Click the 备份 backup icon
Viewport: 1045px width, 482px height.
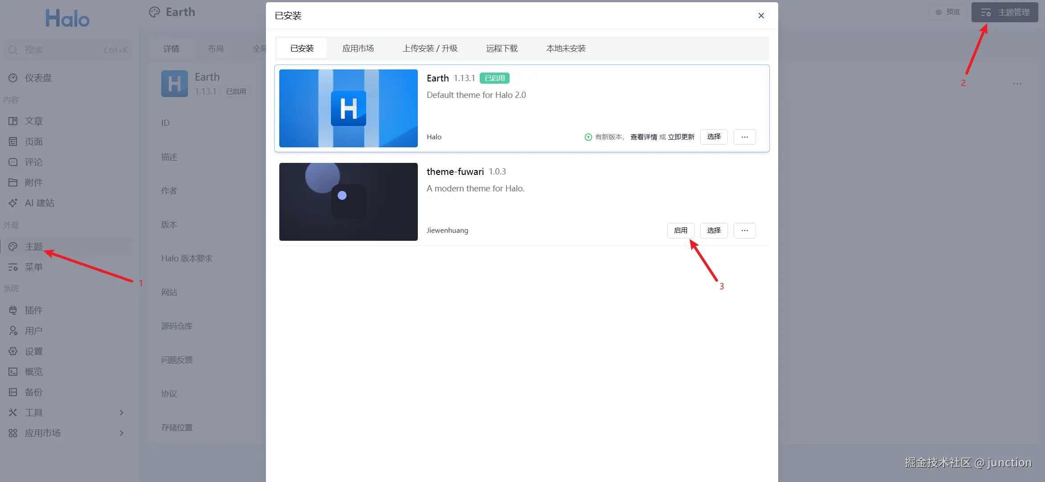(13, 392)
